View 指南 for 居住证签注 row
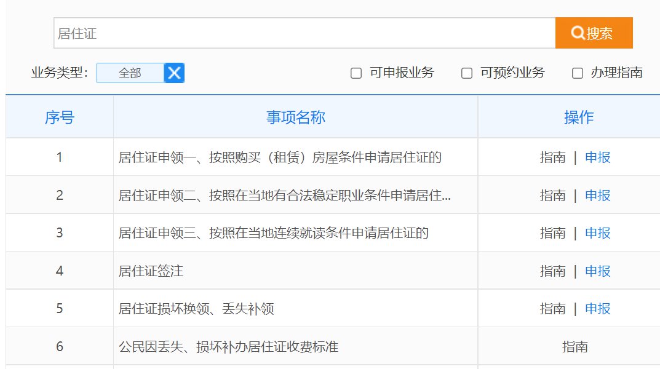Viewport: 660px width, 369px height. click(552, 271)
